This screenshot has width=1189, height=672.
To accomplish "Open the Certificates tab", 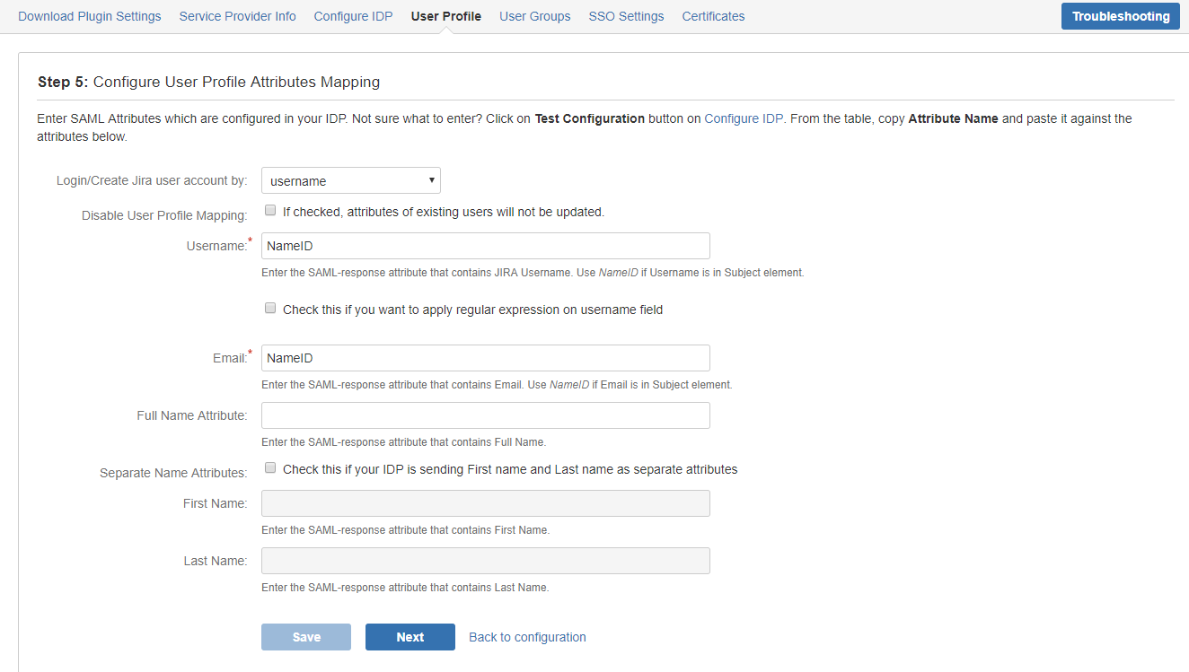I will click(x=713, y=16).
